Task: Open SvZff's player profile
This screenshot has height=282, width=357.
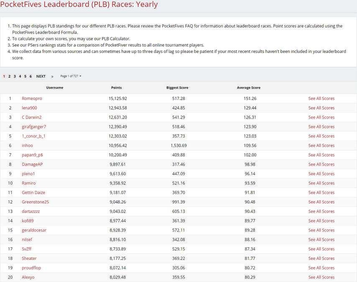Action: (26, 249)
